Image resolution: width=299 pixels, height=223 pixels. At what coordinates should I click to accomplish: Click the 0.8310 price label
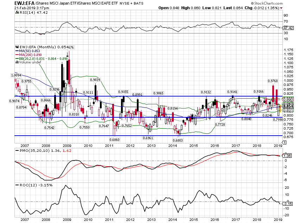(74, 114)
